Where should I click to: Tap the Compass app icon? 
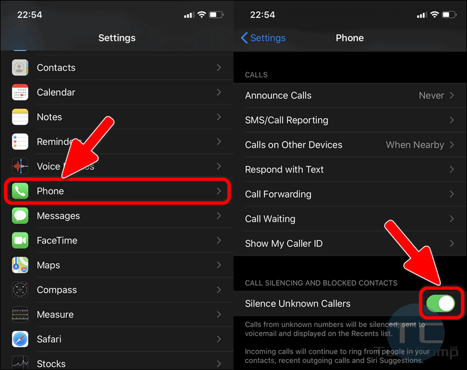pos(20,290)
